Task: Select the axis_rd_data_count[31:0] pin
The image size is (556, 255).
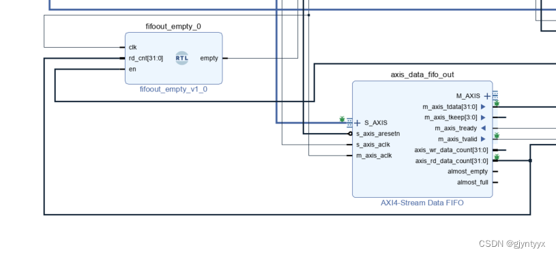Action: 452,161
